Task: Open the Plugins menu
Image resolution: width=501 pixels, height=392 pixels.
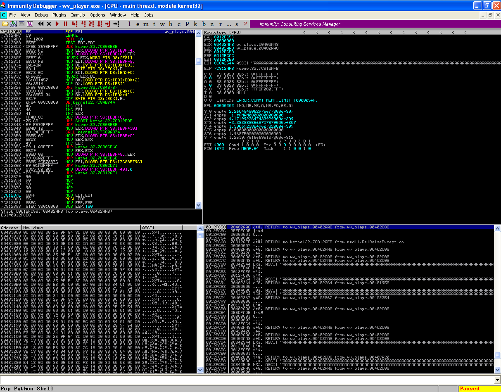Action: click(x=59, y=15)
